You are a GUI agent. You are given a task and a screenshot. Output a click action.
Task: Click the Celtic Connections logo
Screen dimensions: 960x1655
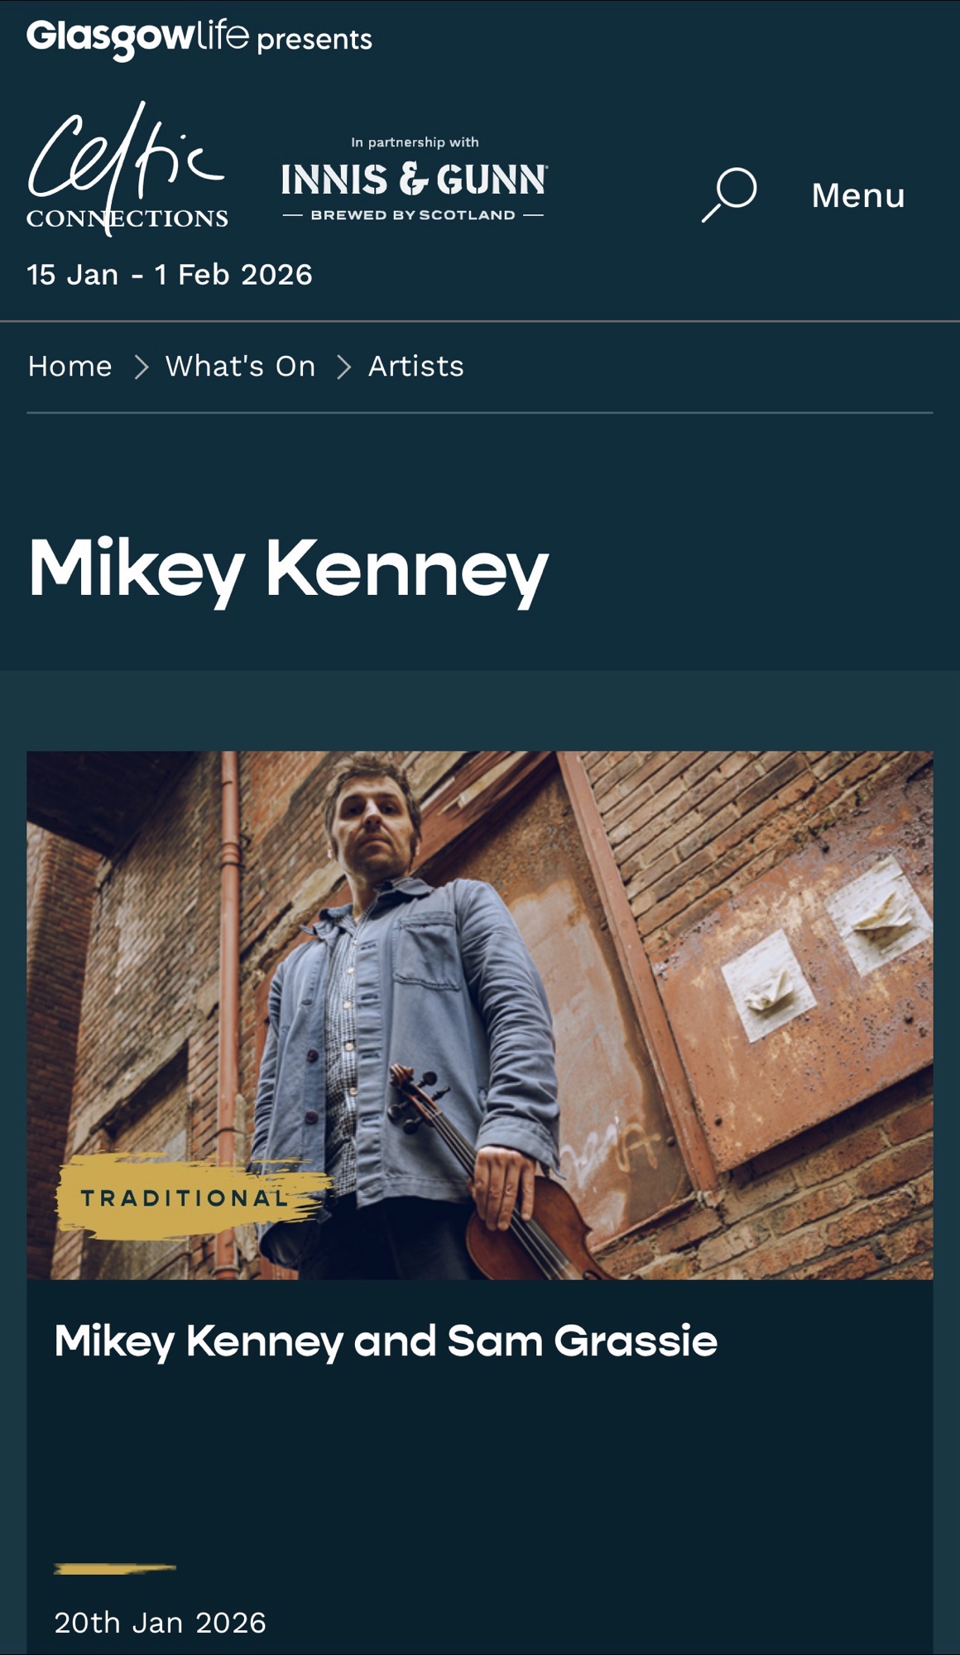[127, 170]
